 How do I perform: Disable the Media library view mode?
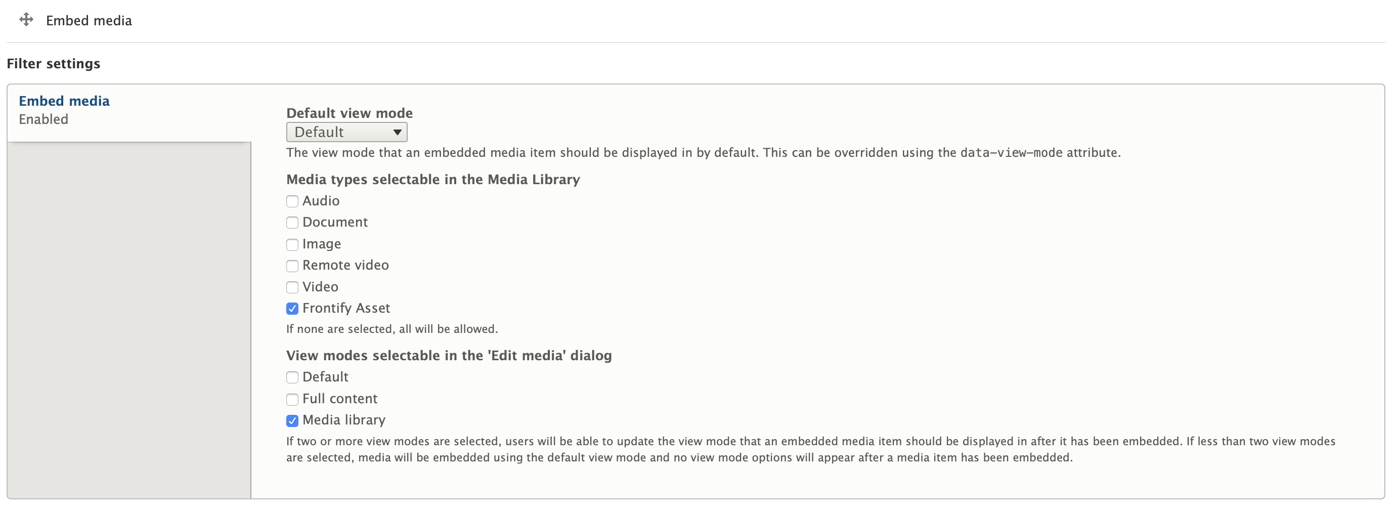tap(292, 421)
